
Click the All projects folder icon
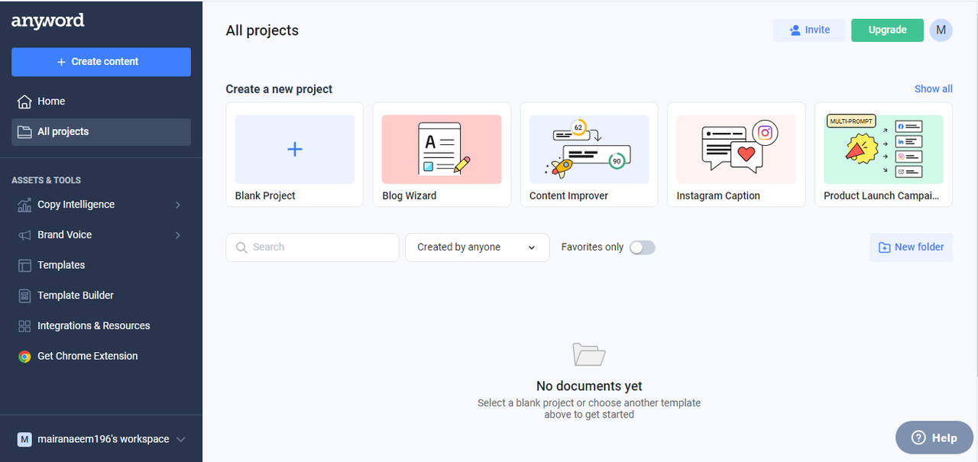click(x=24, y=131)
